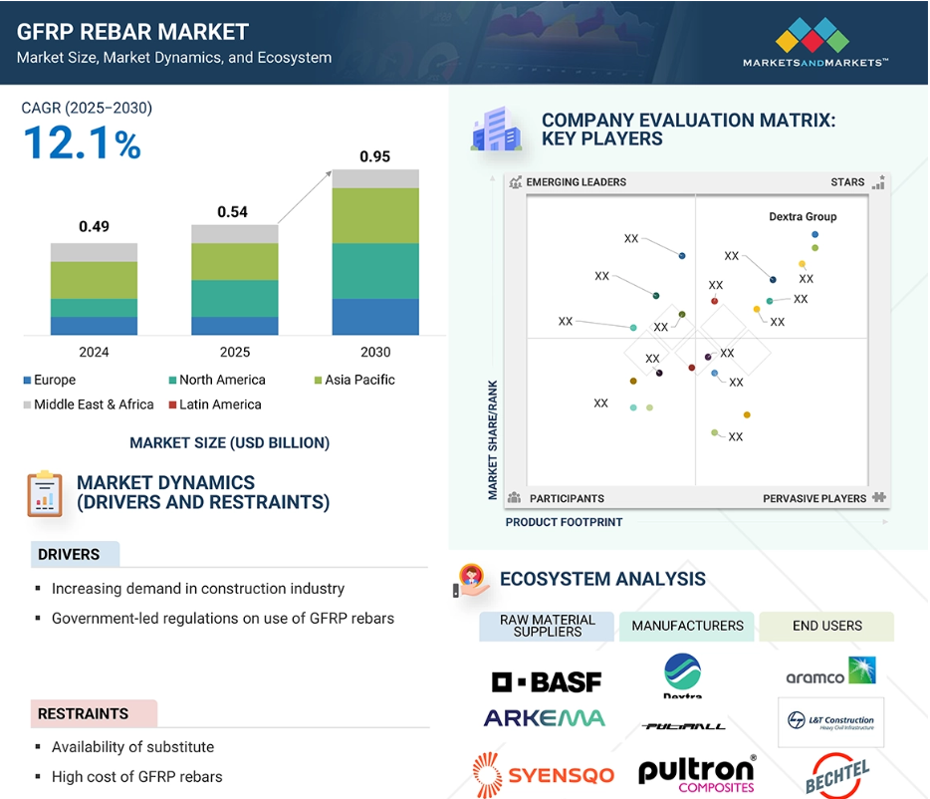Select the Arkema logo

point(545,718)
